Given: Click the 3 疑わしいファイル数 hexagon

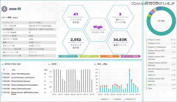Looking at the screenshot, I should 120,17.
